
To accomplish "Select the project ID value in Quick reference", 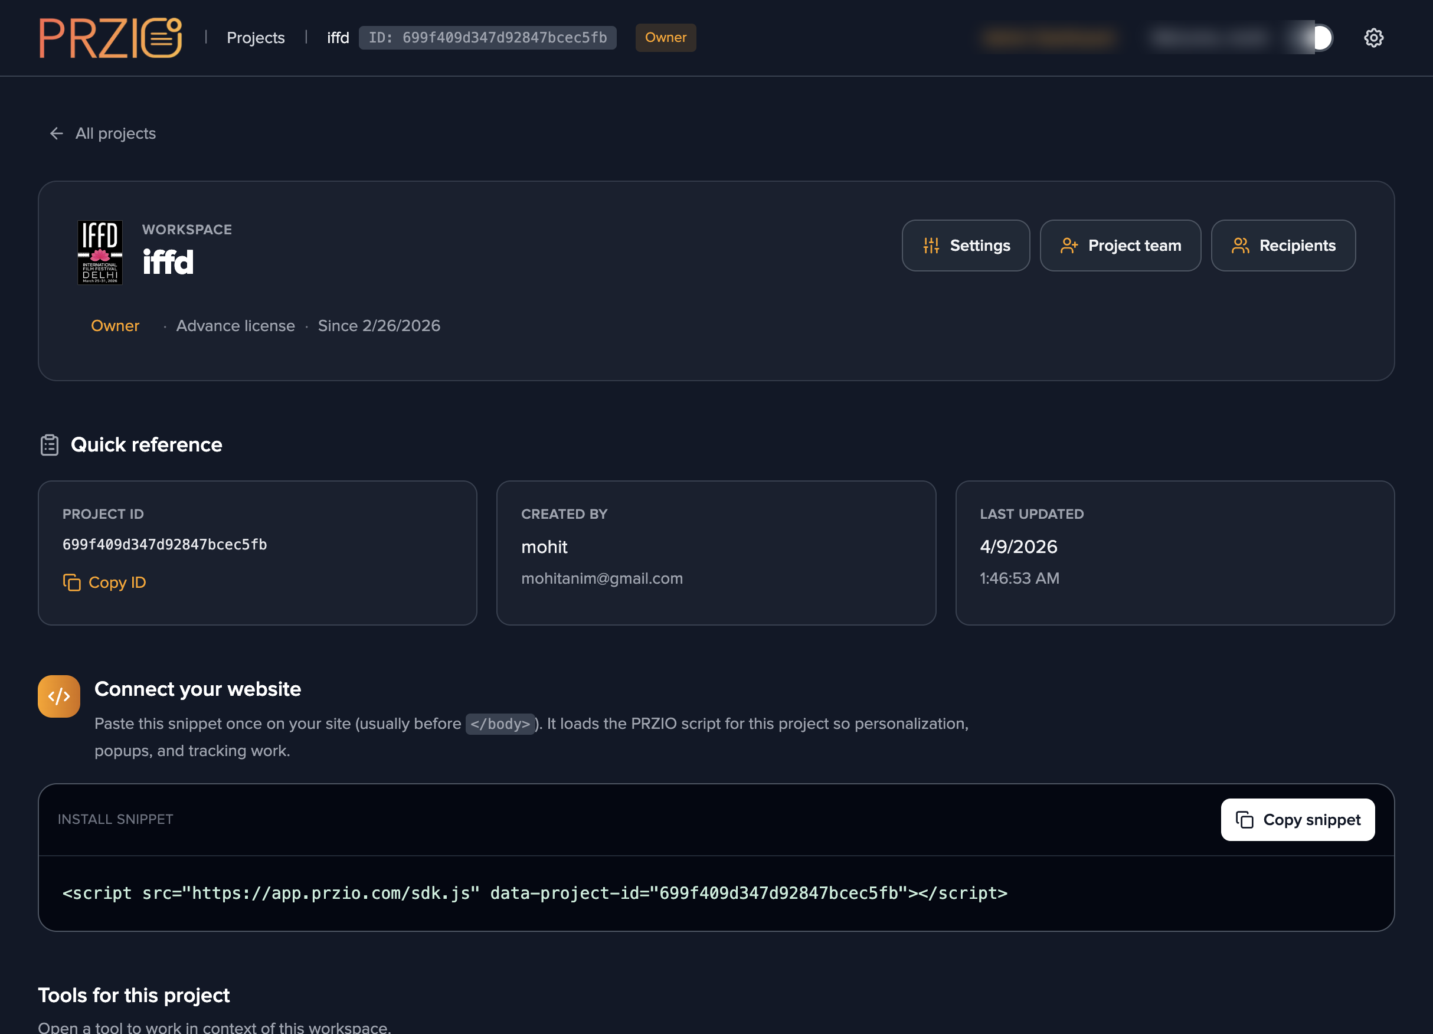I will [164, 545].
